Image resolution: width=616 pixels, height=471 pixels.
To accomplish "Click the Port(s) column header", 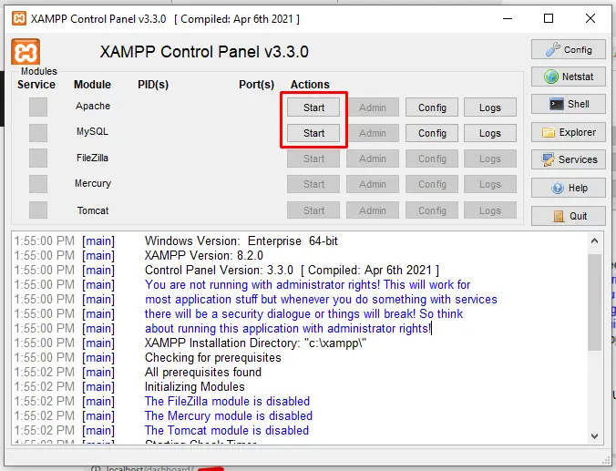I will tap(256, 85).
